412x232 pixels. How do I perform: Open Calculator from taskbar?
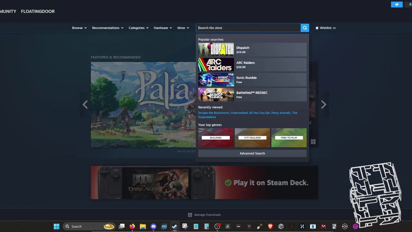click(206, 227)
